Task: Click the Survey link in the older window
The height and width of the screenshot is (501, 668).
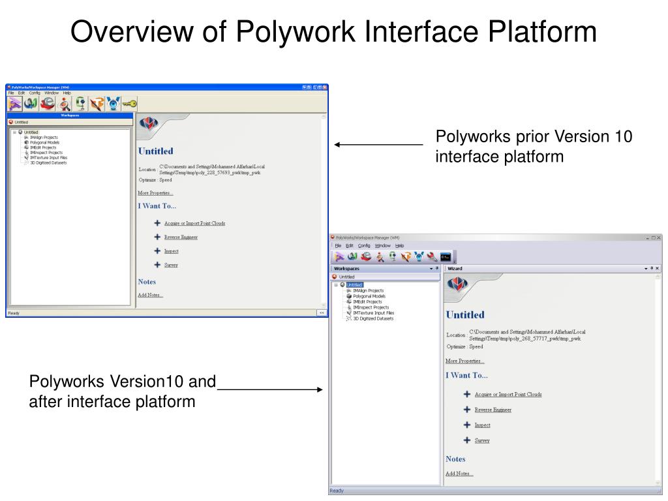Action: pyautogui.click(x=171, y=265)
